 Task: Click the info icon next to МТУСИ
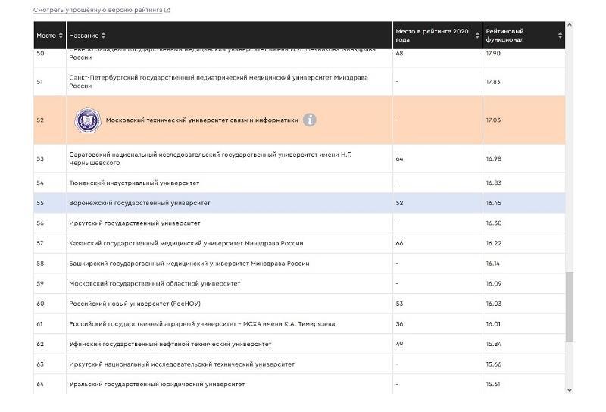[x=310, y=120]
